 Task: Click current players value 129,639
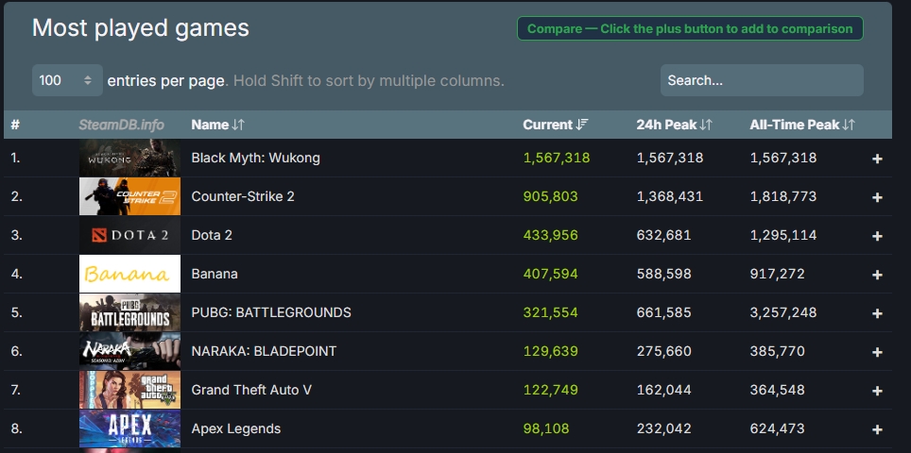point(551,351)
